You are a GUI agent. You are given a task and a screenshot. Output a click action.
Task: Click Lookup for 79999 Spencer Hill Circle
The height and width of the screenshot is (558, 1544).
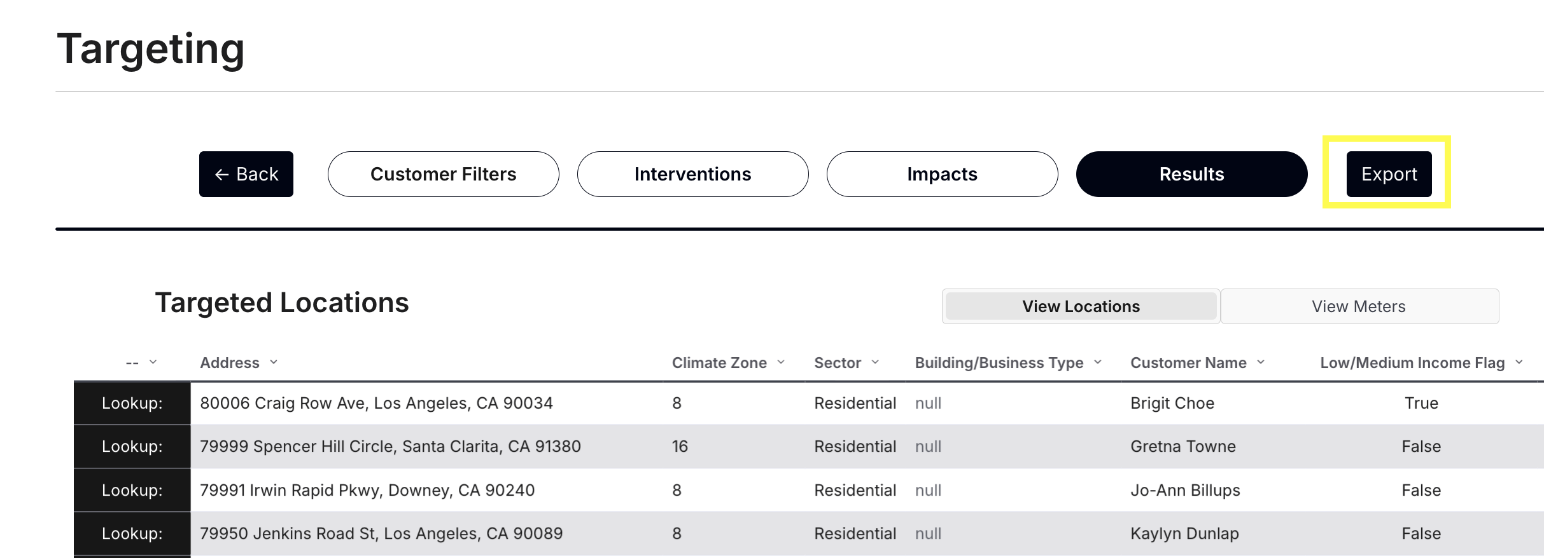[x=132, y=446]
